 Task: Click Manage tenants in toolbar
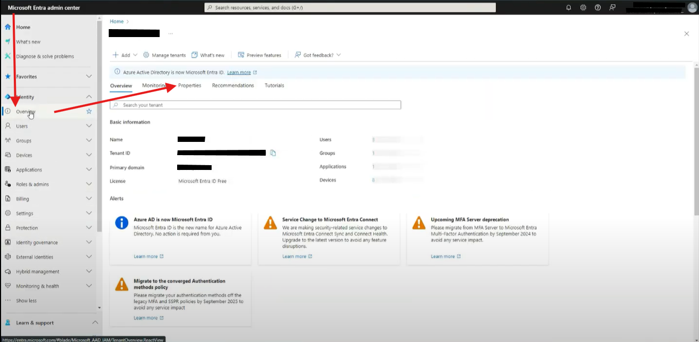(x=164, y=55)
